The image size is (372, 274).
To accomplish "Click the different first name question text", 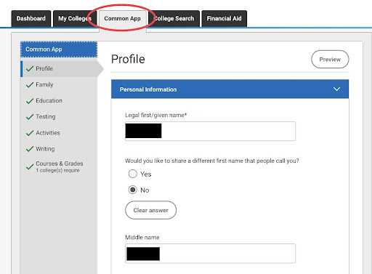I will [x=212, y=161].
